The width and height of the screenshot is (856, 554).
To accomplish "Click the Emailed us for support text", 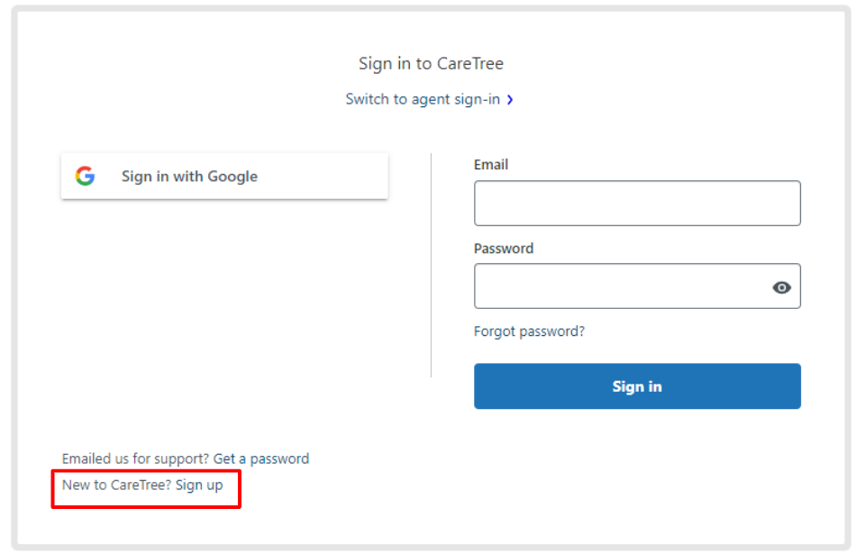I will coord(135,459).
